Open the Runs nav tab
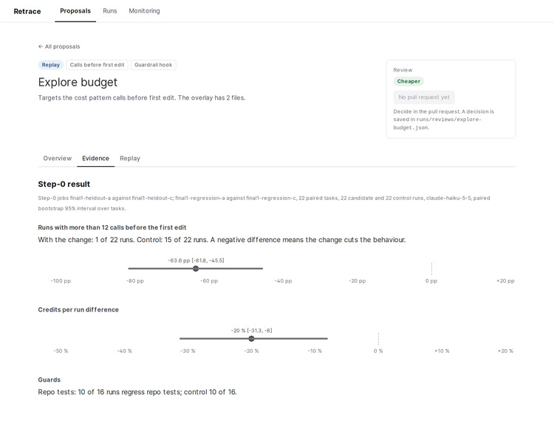 pyautogui.click(x=110, y=11)
